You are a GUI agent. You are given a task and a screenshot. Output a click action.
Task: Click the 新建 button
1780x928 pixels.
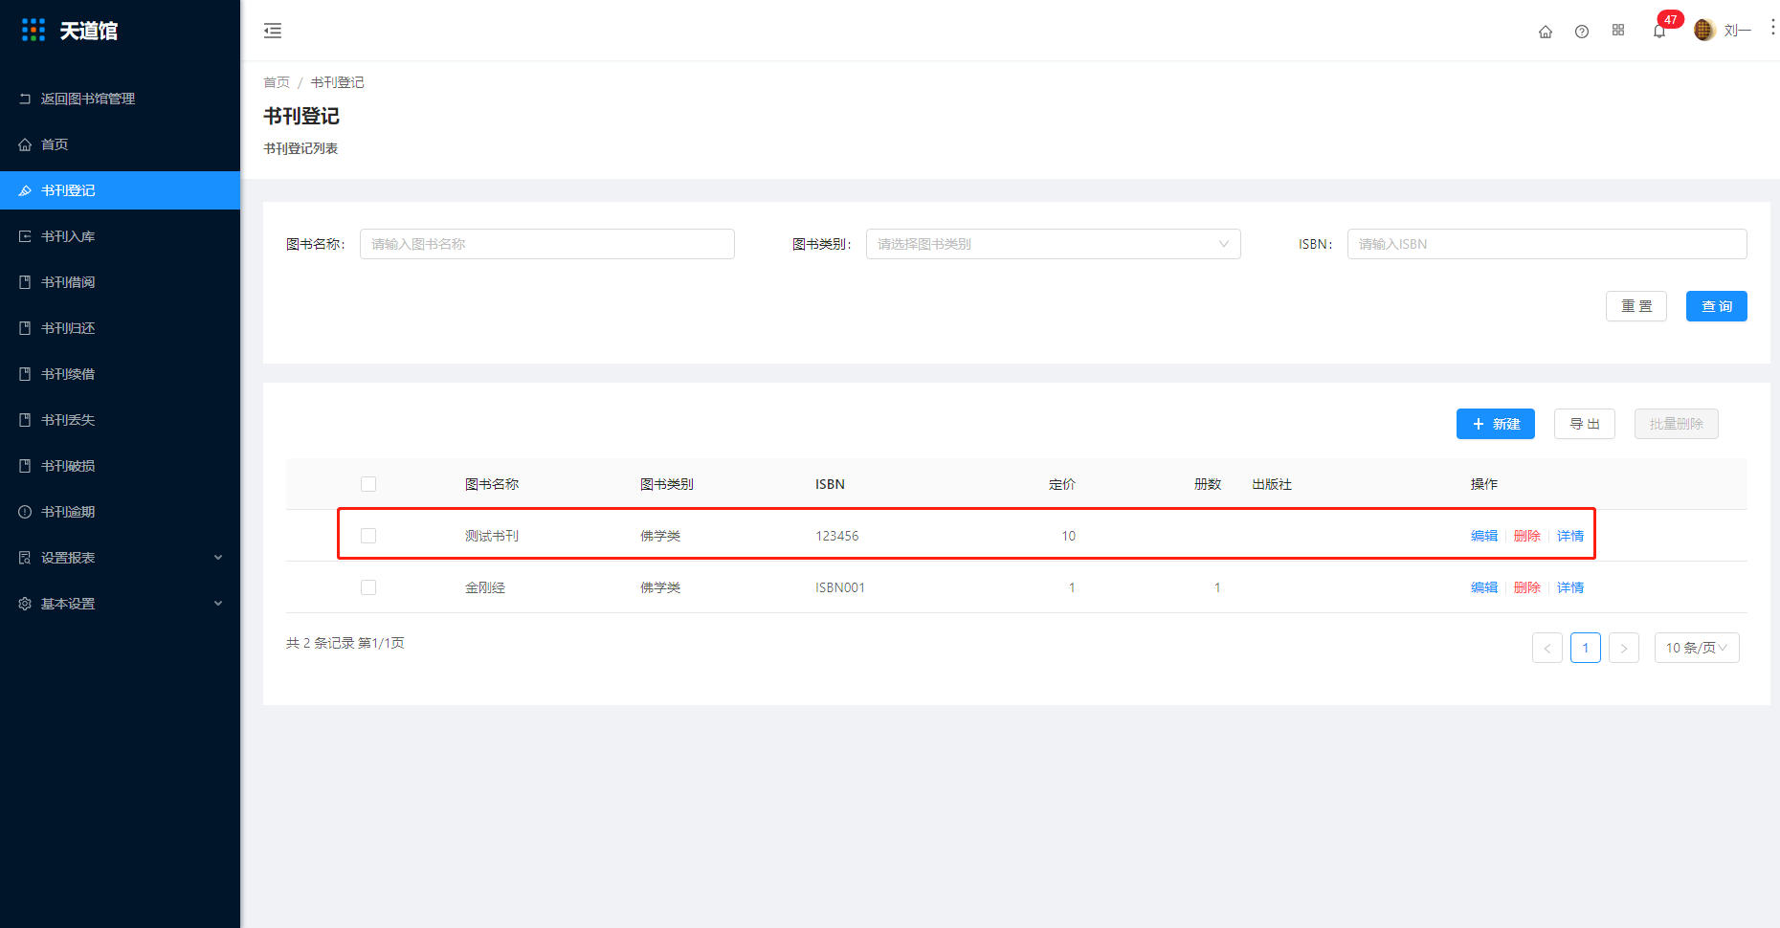[x=1495, y=424]
